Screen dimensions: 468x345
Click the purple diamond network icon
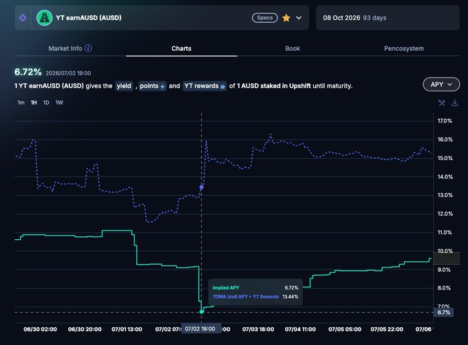pos(23,18)
